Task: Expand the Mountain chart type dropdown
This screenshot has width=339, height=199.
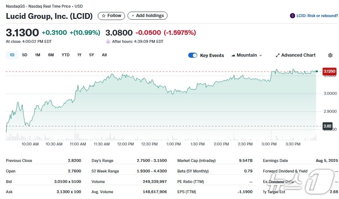Action: (260, 55)
